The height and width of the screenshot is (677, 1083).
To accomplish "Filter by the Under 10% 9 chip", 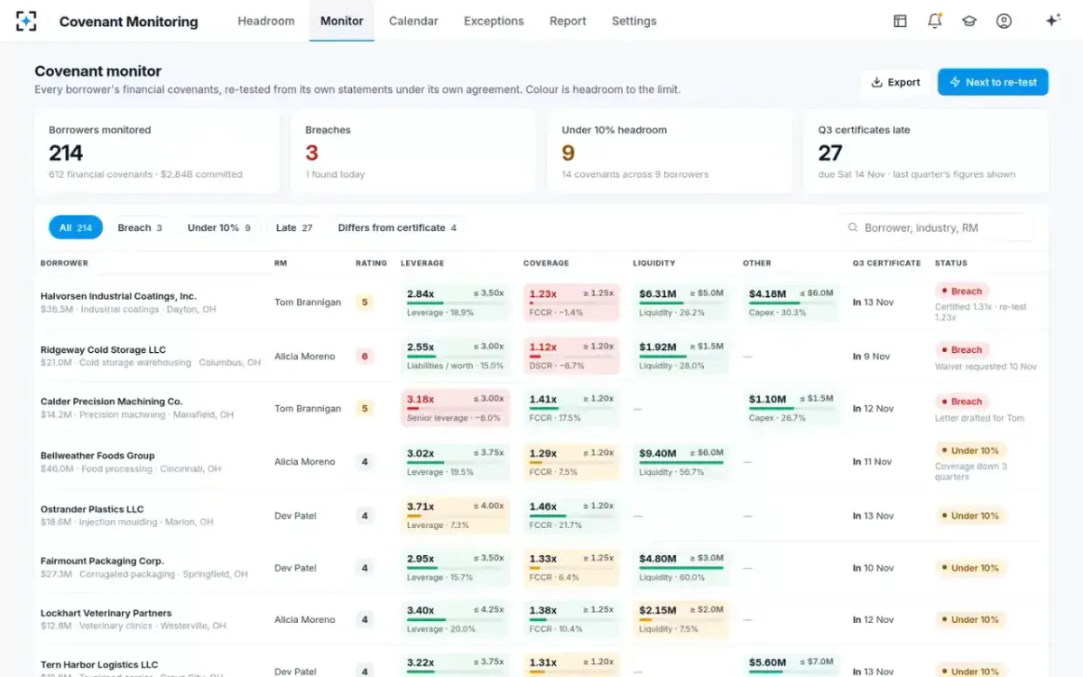I will click(x=219, y=227).
